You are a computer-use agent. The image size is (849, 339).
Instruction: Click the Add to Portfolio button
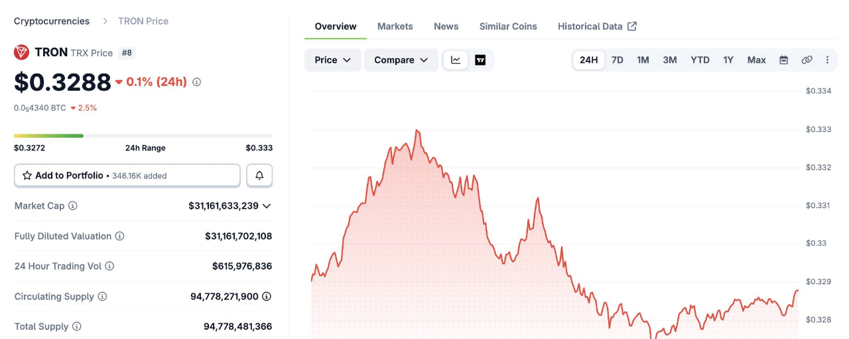[x=127, y=175]
